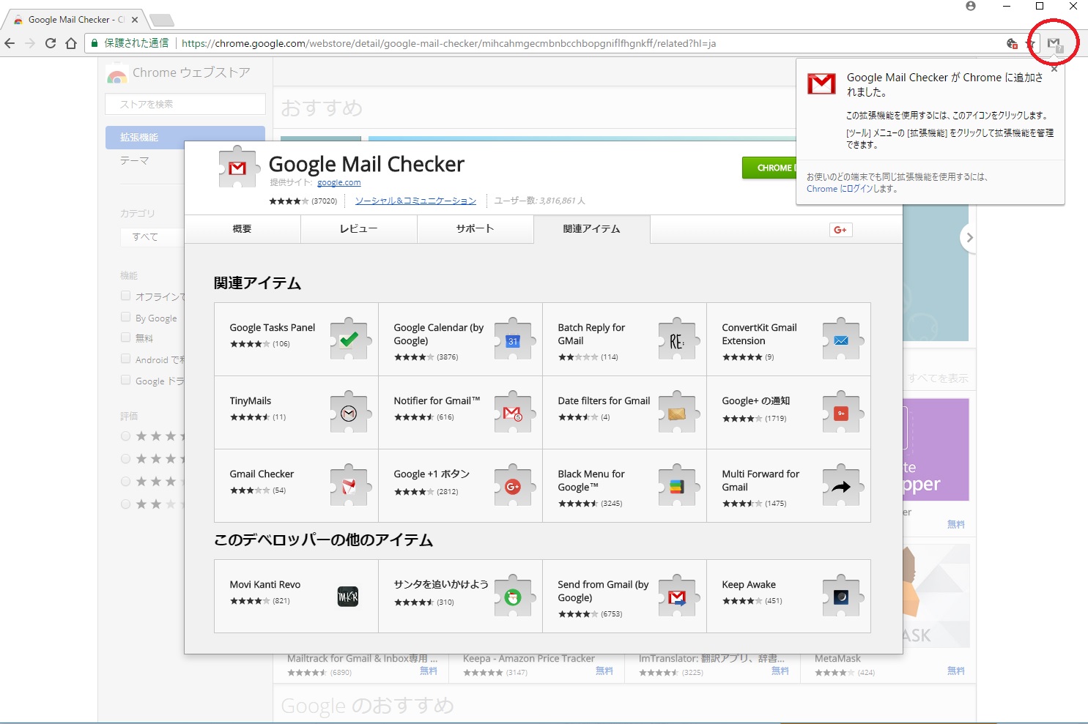Open the ソーシャル&コミュニケーション category link
1088x724 pixels.
click(415, 201)
